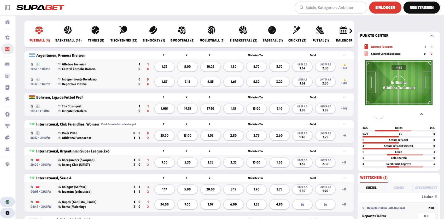Switch to the Kombi tab in Wettschein
The image size is (444, 219).
[399, 187]
